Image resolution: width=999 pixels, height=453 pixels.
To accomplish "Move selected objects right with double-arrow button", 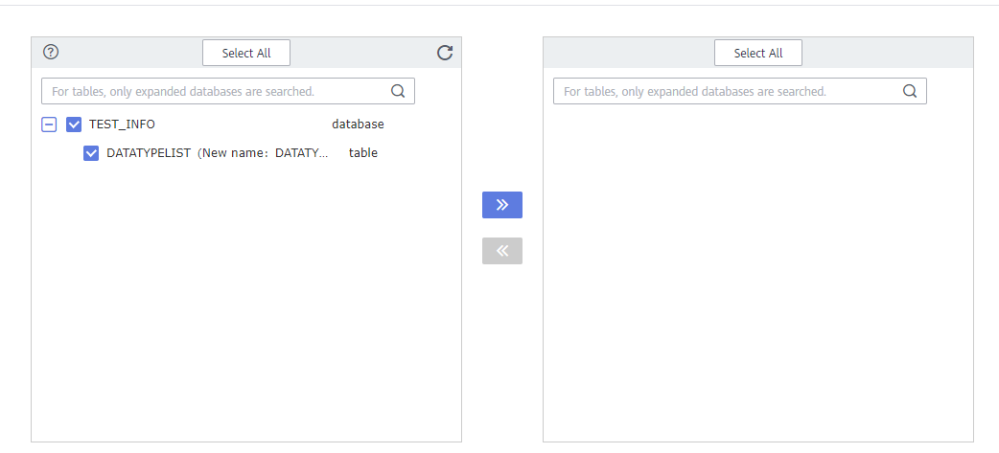I will point(502,205).
